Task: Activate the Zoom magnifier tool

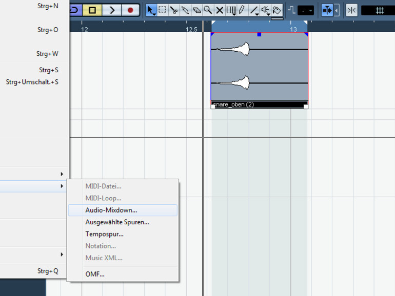Action: click(208, 10)
